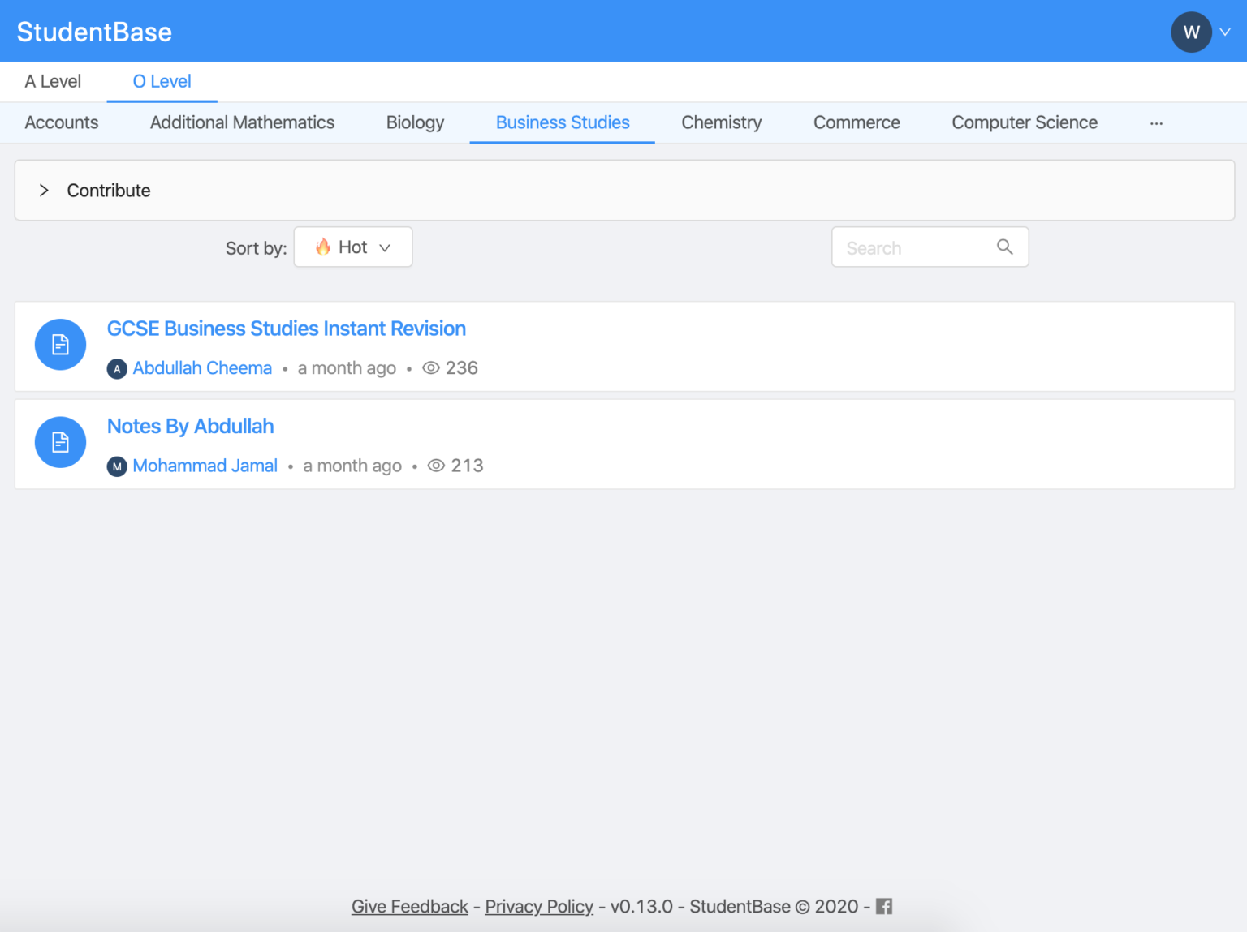Select the Computer Science tab
The image size is (1247, 932).
1024,123
